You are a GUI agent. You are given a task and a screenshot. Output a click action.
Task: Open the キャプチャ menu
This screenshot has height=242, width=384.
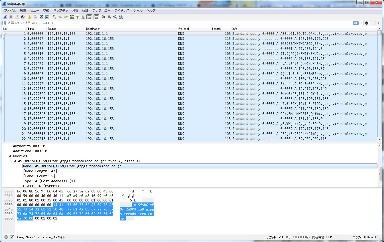60,10
